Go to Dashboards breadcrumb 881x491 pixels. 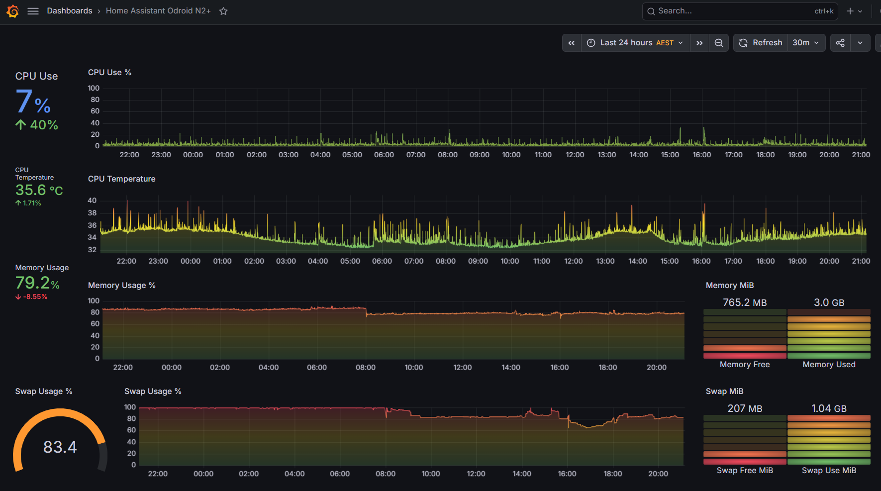coord(70,11)
